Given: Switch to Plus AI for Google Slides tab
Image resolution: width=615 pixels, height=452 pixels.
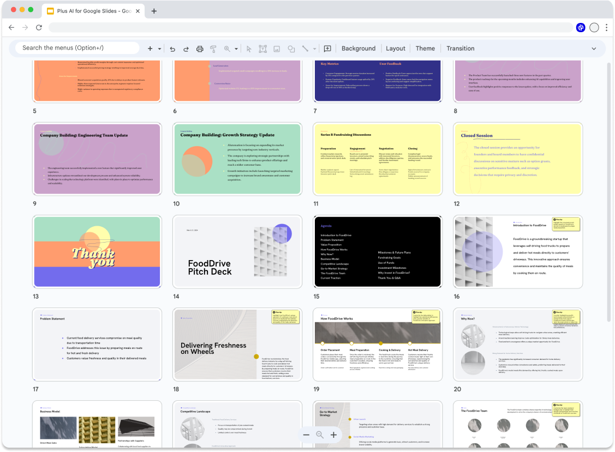Looking at the screenshot, I should 93,11.
